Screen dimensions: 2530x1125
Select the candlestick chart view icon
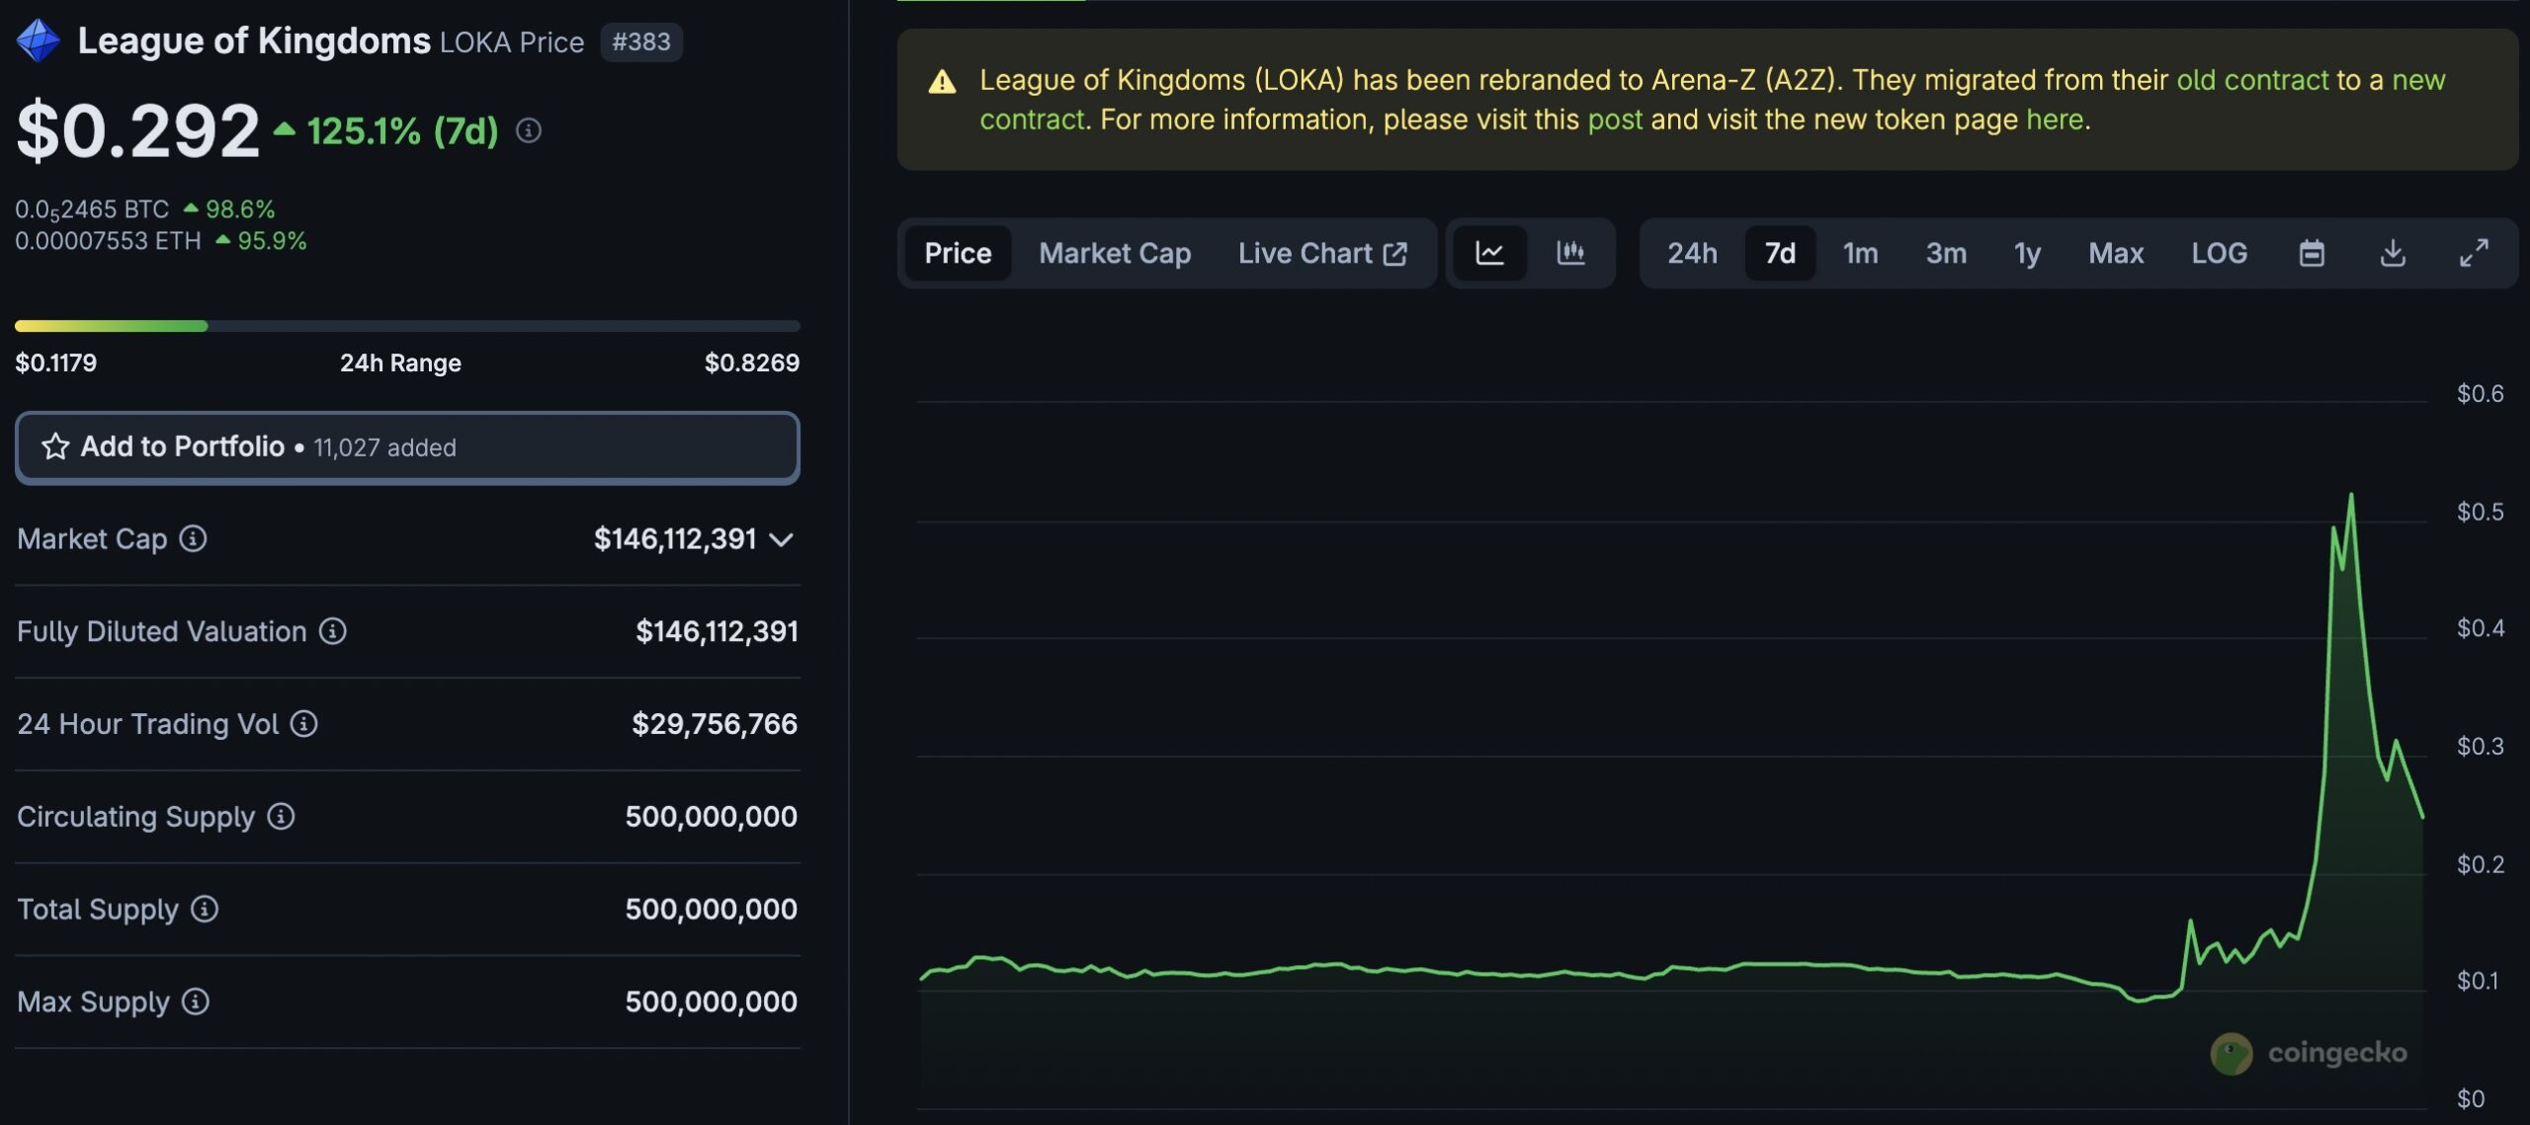1570,253
